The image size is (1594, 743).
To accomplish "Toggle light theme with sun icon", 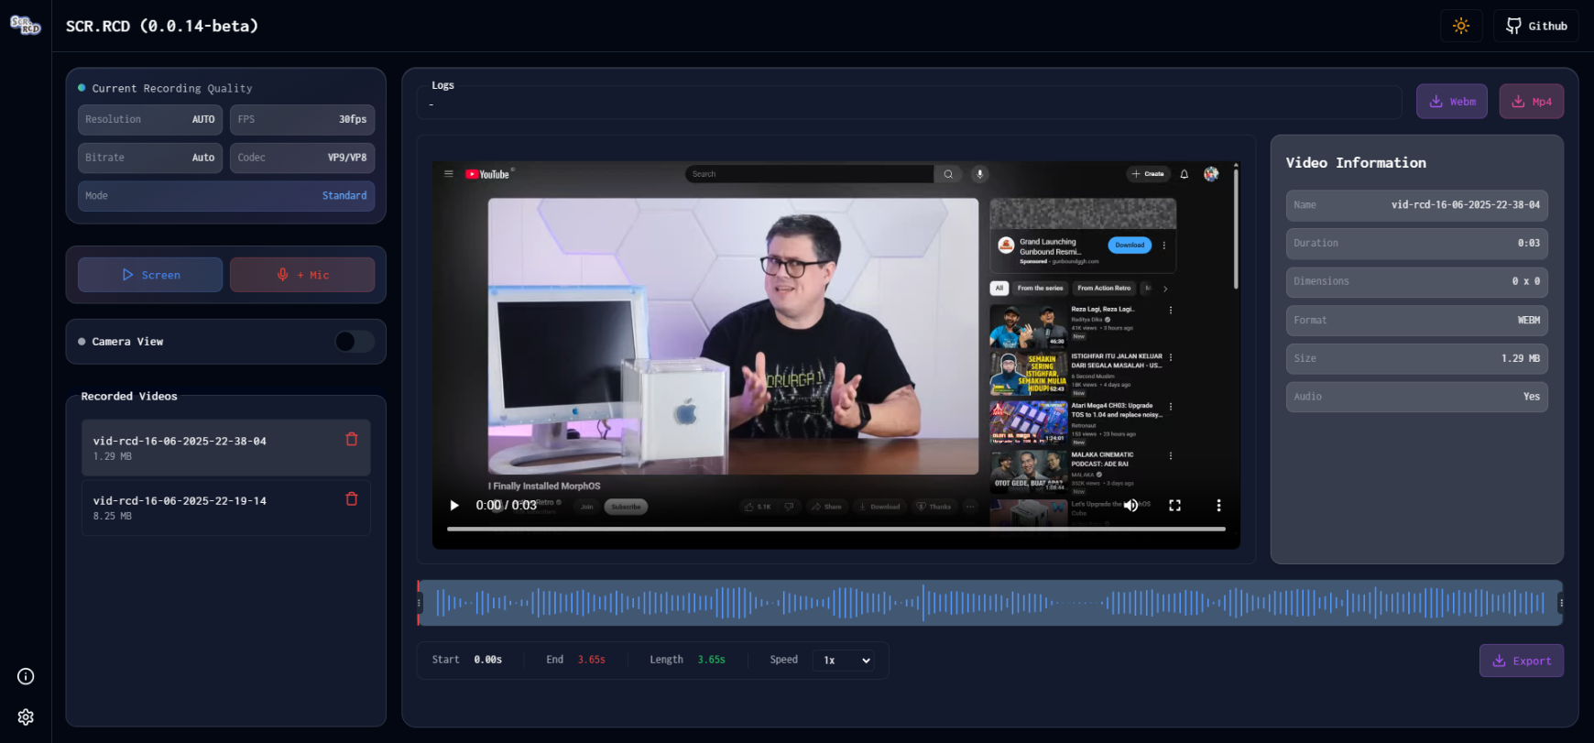I will 1461,26.
